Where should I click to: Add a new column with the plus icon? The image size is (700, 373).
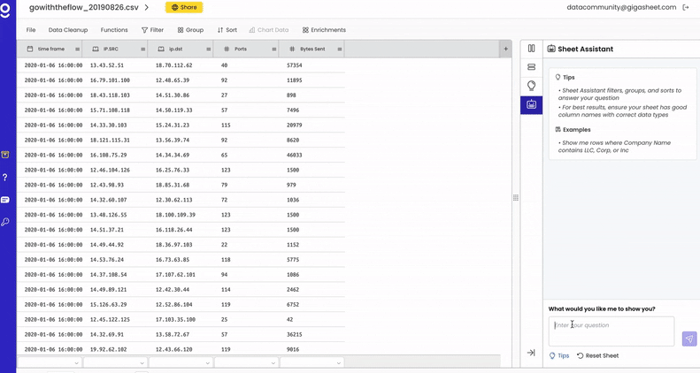505,49
